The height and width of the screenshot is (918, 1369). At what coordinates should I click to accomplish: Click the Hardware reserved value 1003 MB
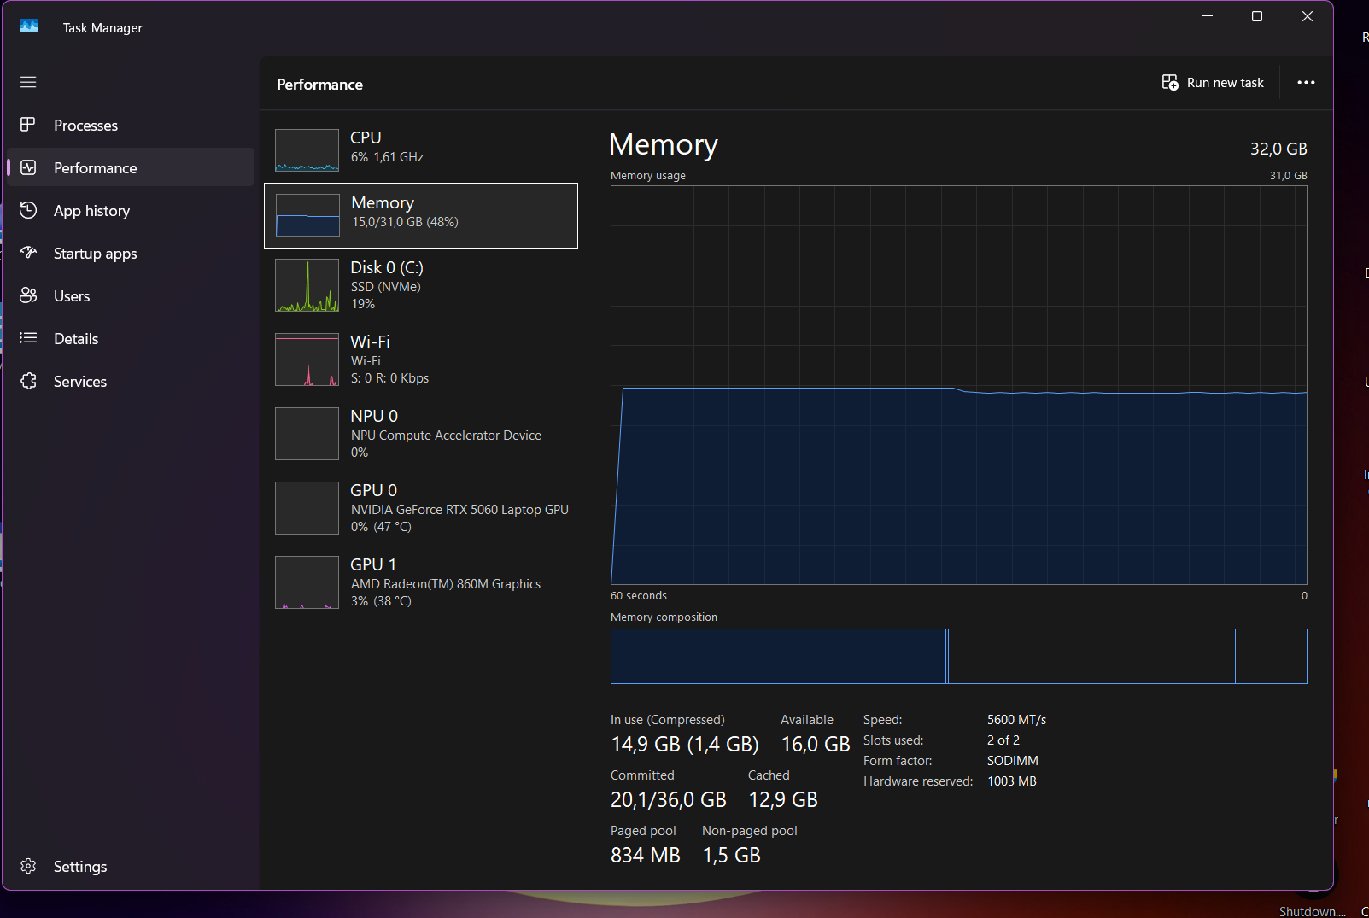pyautogui.click(x=1012, y=781)
